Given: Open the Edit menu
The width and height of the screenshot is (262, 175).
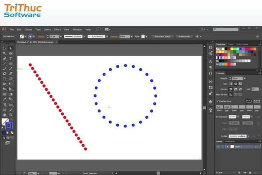Looking at the screenshot, I should (19, 29).
